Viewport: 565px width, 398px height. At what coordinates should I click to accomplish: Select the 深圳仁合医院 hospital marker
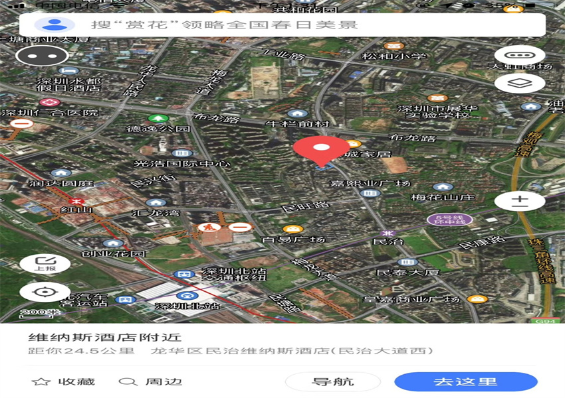[49, 103]
